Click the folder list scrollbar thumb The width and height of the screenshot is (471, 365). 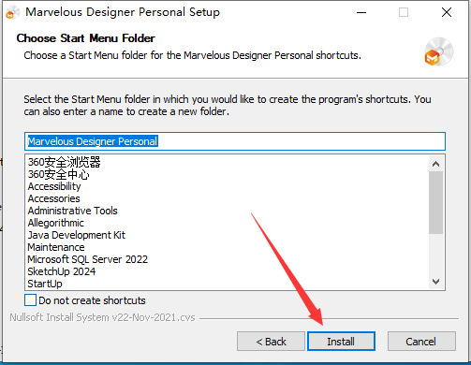pos(435,202)
